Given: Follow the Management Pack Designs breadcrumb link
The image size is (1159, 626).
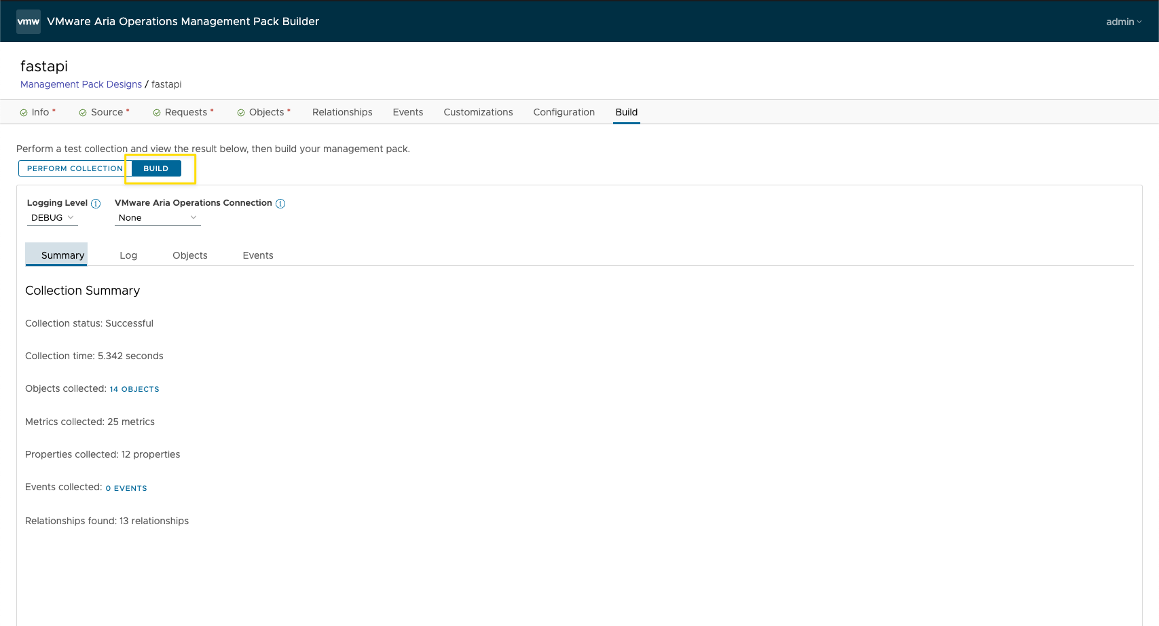Looking at the screenshot, I should 81,84.
